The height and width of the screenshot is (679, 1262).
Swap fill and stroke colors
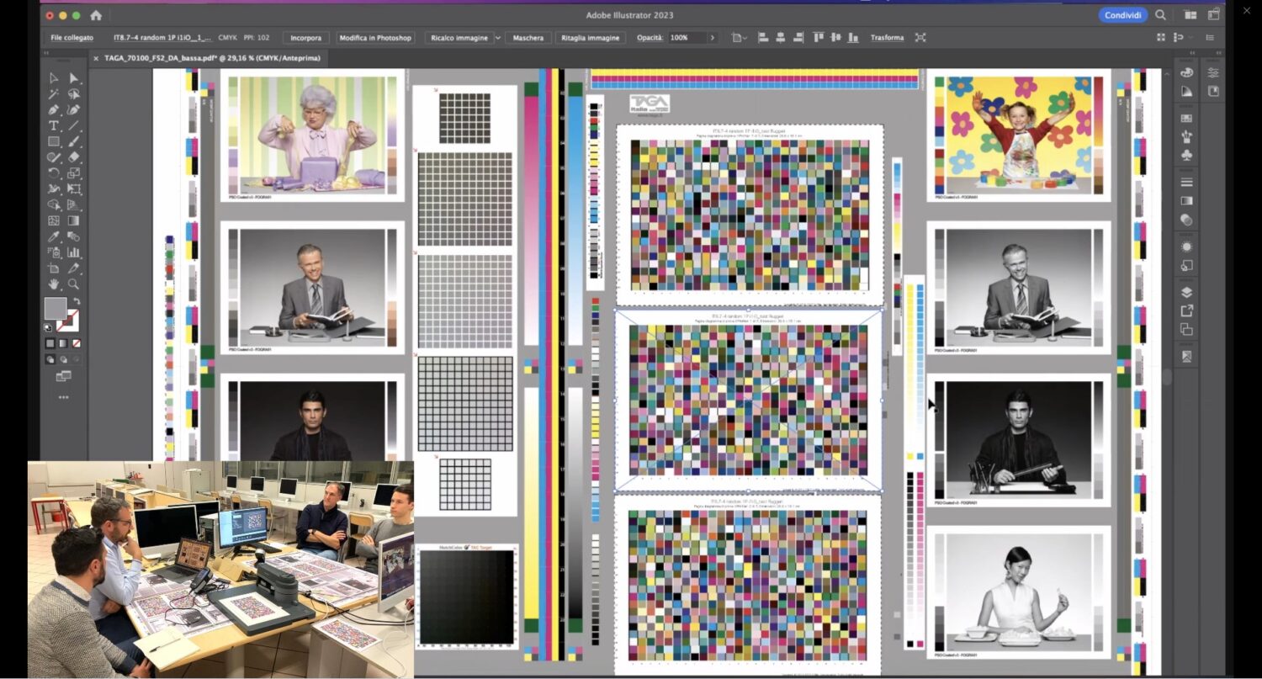click(x=77, y=301)
